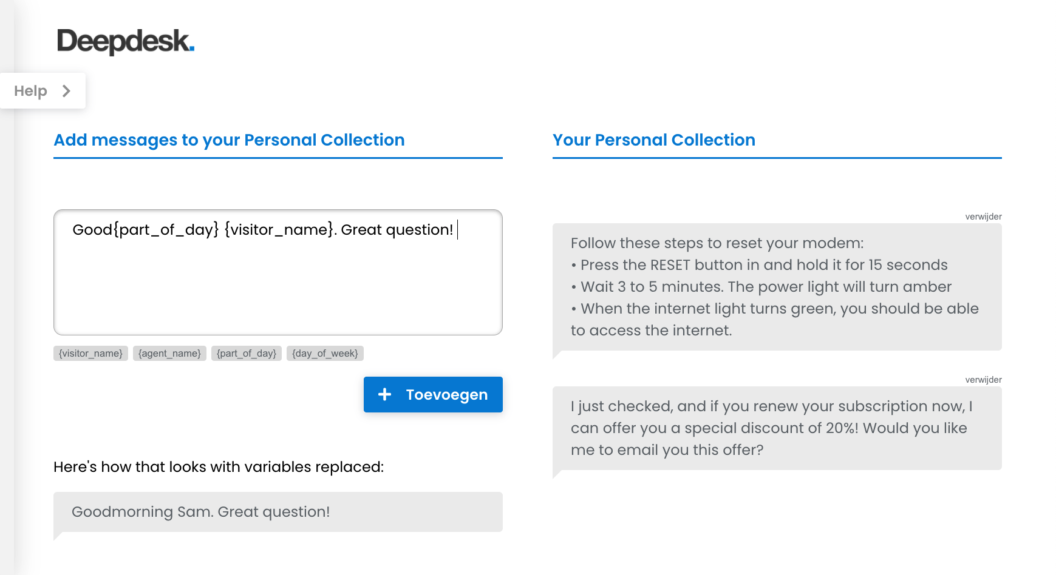This screenshot has width=1056, height=575.
Task: Remove the discount offer message via verwijder
Action: pos(983,380)
